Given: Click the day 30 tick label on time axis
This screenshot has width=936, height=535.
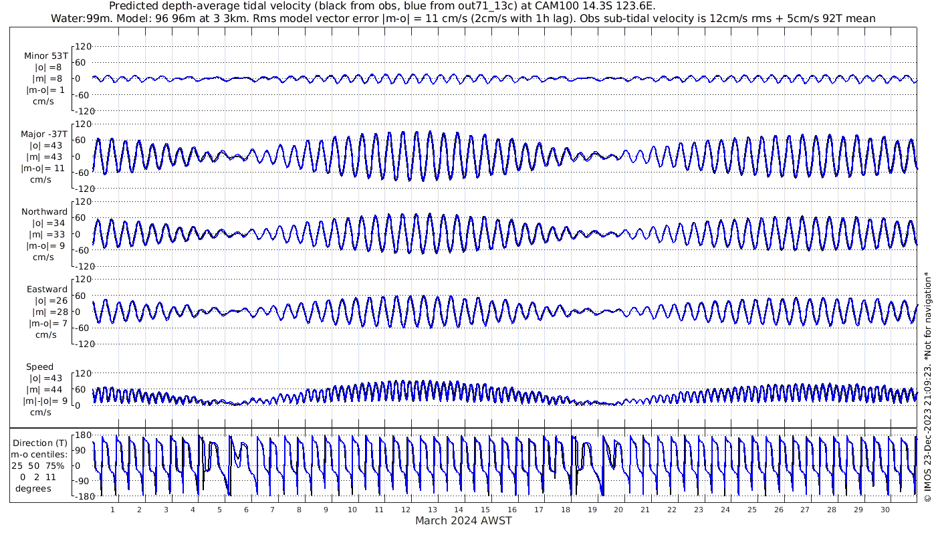Looking at the screenshot, I should pyautogui.click(x=885, y=510).
